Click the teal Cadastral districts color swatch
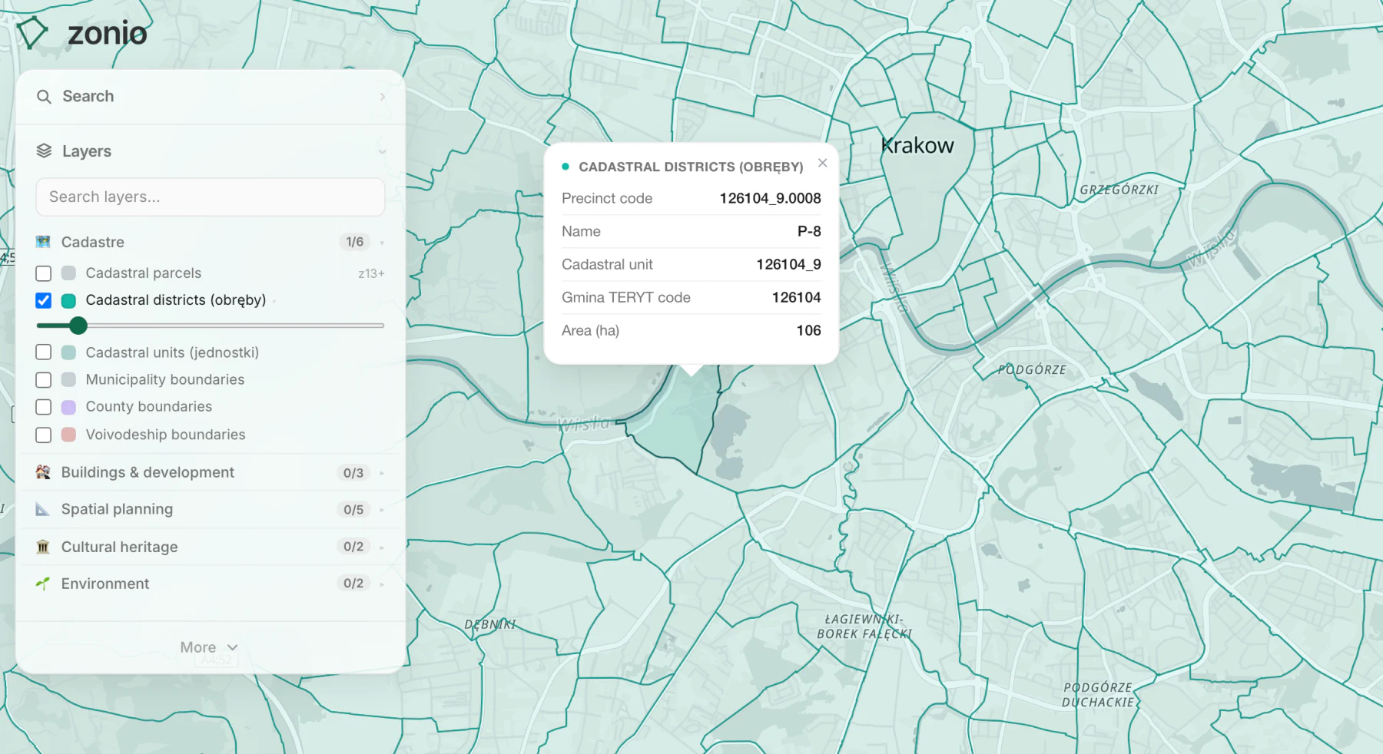The width and height of the screenshot is (1383, 754). tap(68, 300)
